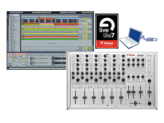The width and height of the screenshot is (164, 123).
Task: Toggle arrangement Loop switch in control bar
Action: click(x=68, y=13)
